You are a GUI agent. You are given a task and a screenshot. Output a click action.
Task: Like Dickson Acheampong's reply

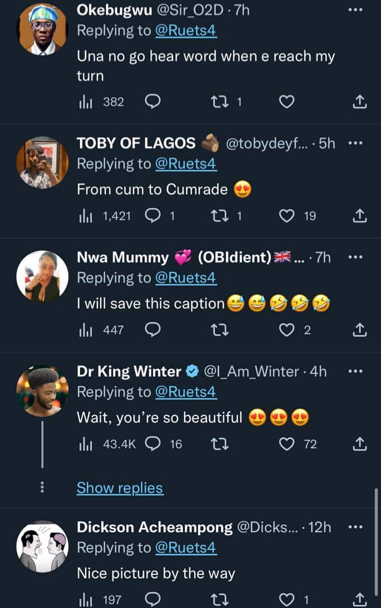287,600
